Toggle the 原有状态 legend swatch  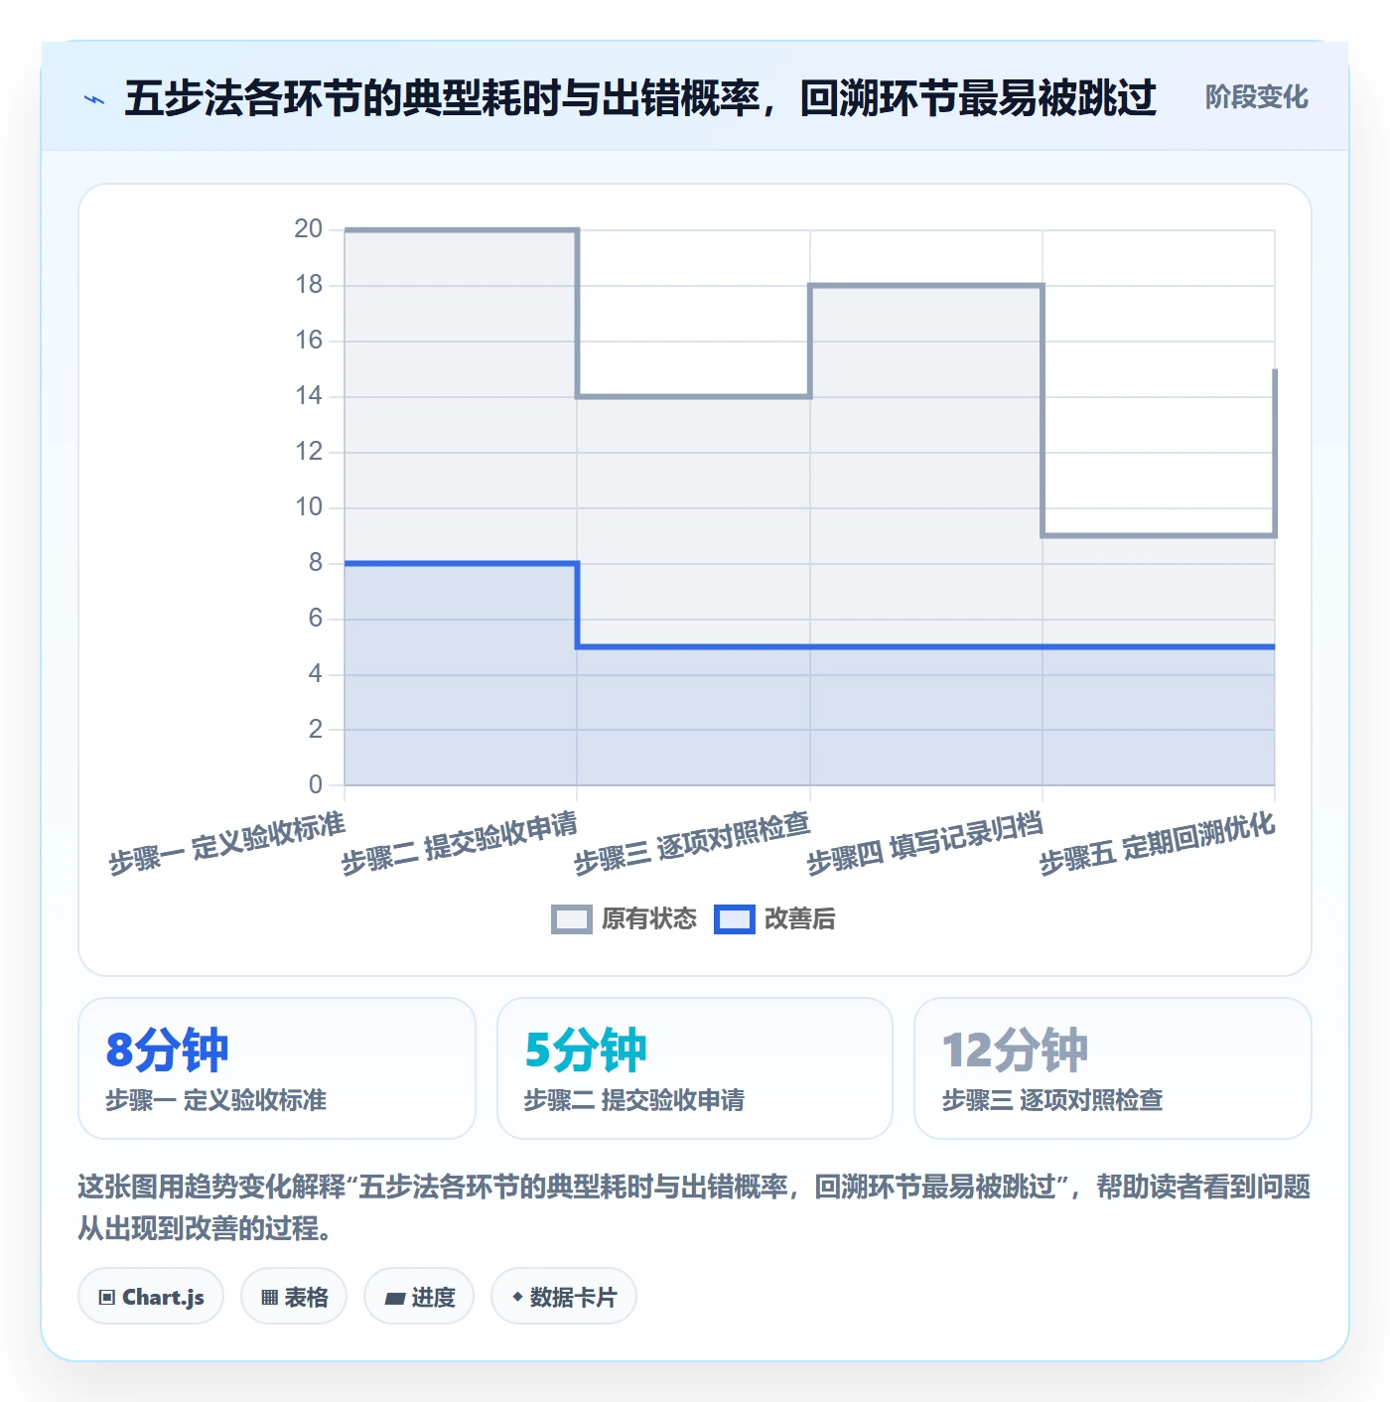(572, 919)
